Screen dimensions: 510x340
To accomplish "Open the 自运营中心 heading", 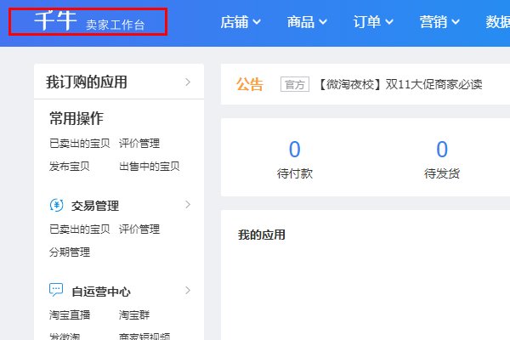I will click(101, 292).
